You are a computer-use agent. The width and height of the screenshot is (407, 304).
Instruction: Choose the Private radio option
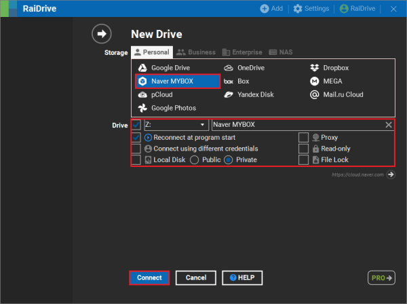[x=228, y=160]
